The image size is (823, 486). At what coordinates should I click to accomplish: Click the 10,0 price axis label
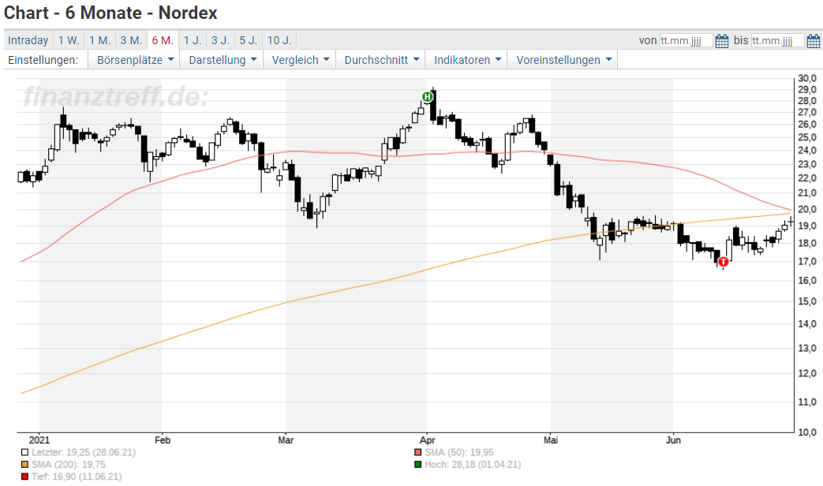tap(807, 432)
